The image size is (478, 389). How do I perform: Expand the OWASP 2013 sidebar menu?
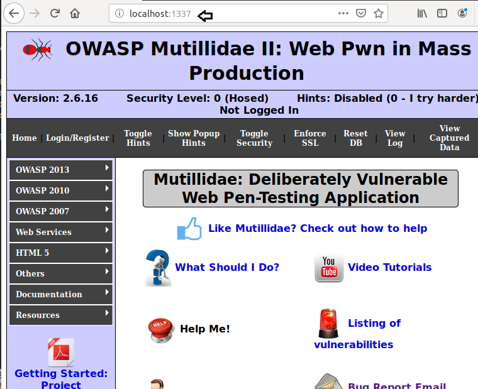click(x=61, y=170)
